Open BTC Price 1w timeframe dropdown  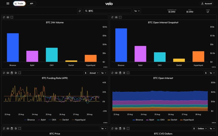pos(104,128)
